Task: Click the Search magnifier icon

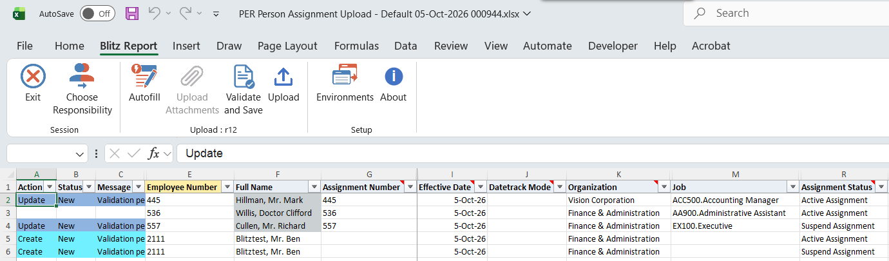Action: click(700, 14)
